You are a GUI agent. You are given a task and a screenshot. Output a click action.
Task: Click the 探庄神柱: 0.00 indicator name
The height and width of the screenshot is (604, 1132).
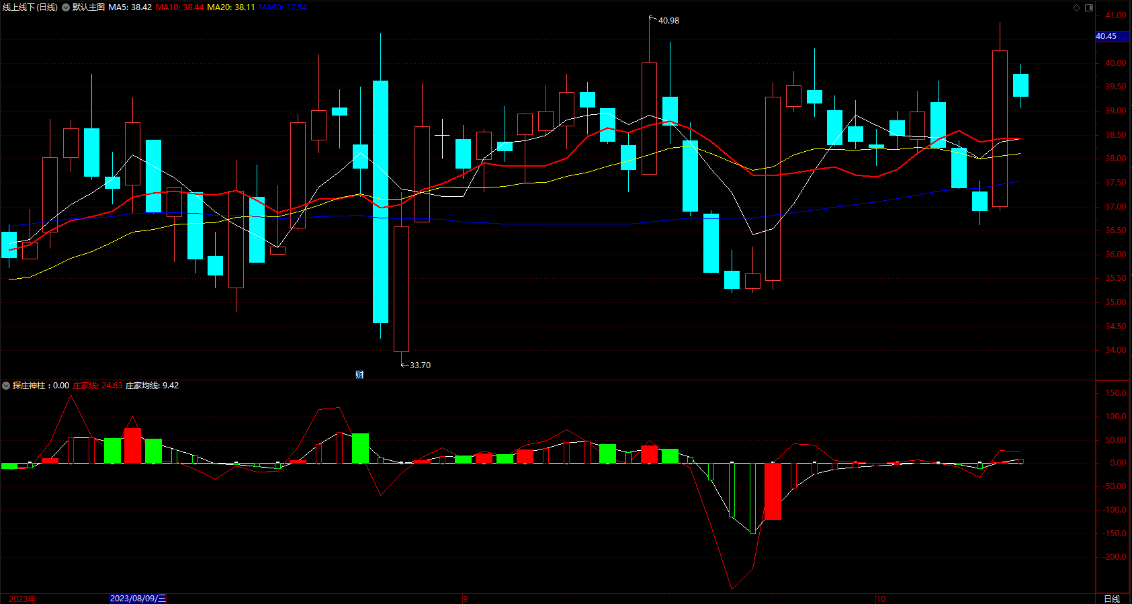41,386
